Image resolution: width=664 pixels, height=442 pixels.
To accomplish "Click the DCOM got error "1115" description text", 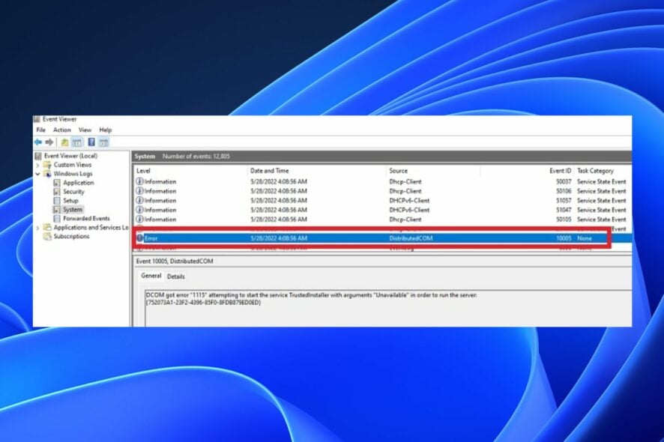I will point(311,294).
